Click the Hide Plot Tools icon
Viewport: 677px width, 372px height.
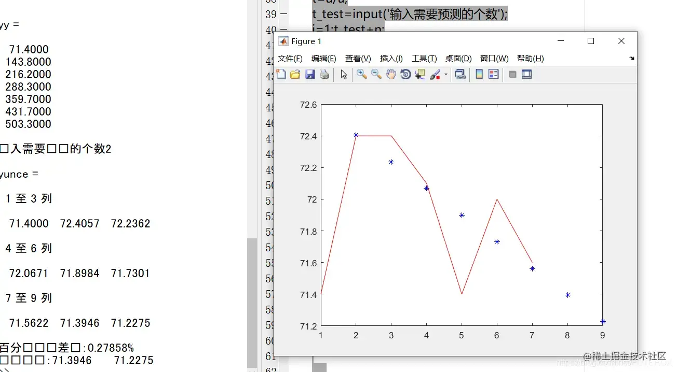(512, 75)
